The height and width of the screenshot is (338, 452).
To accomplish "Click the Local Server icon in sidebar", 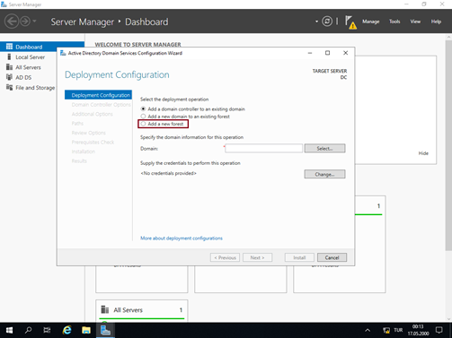I will [9, 56].
